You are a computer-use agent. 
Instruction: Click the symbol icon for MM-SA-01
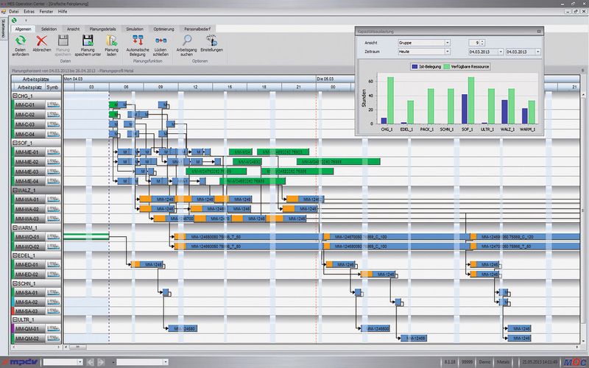click(53, 292)
